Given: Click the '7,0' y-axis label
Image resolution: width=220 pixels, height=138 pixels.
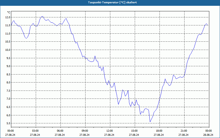Looking at the screenshot, I should (x=8, y=99).
